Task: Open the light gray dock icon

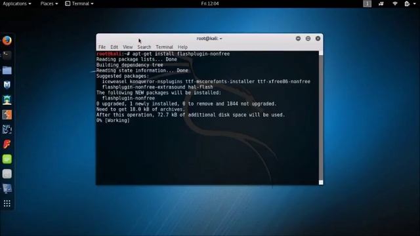Action: [x=7, y=174]
